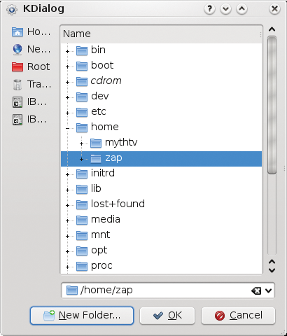287x336 pixels.
Task: Select the Network globe icon in sidebar
Action: click(17, 49)
